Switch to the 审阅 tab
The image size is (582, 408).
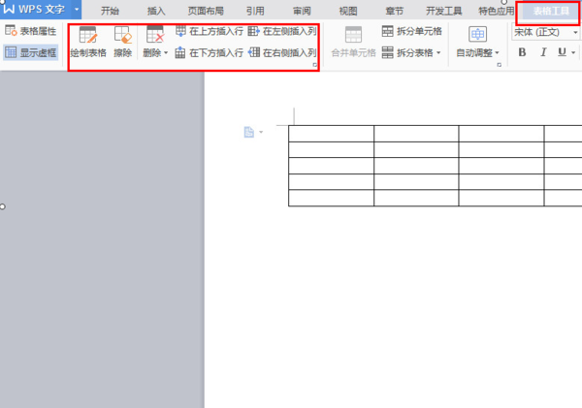tap(302, 11)
